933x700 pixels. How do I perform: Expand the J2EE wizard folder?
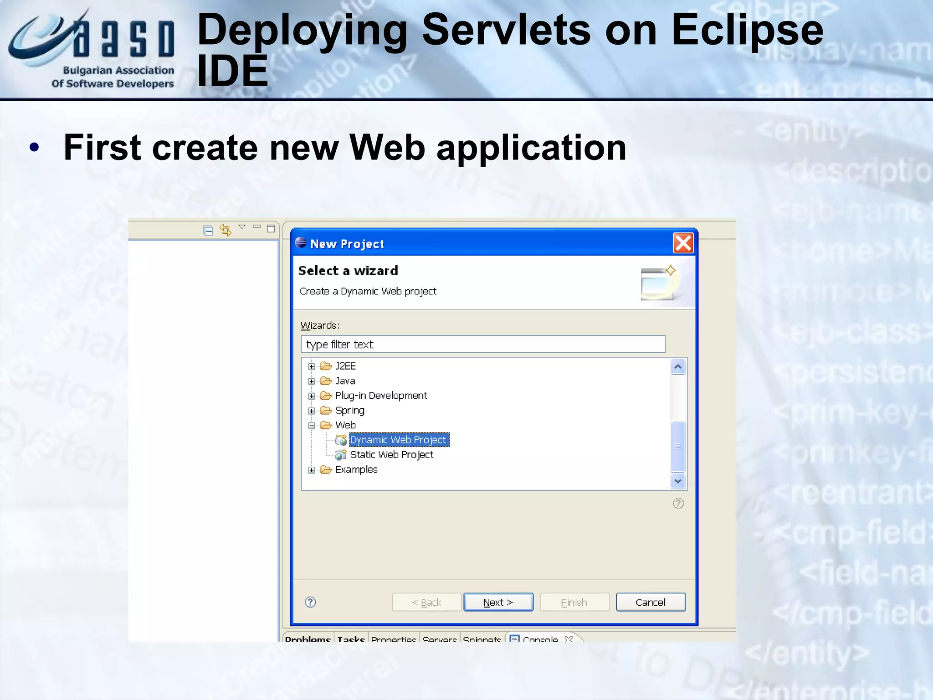click(x=312, y=366)
